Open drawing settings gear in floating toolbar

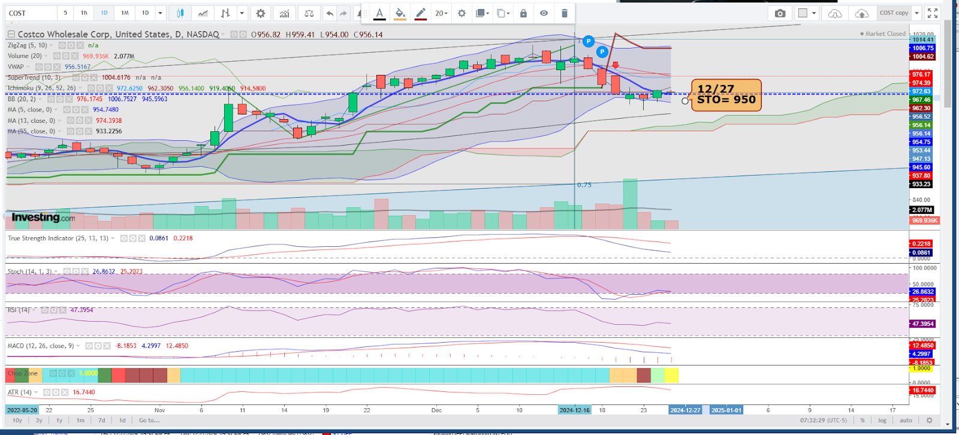(x=462, y=13)
